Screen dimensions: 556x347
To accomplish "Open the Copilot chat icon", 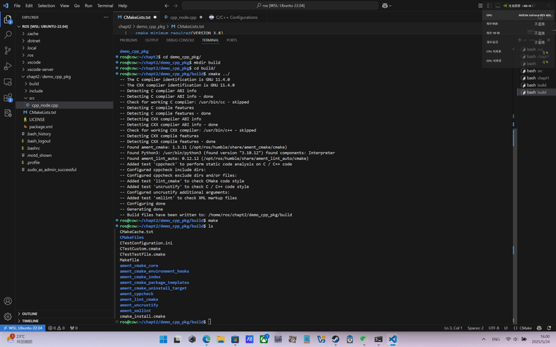I will coord(385,6).
